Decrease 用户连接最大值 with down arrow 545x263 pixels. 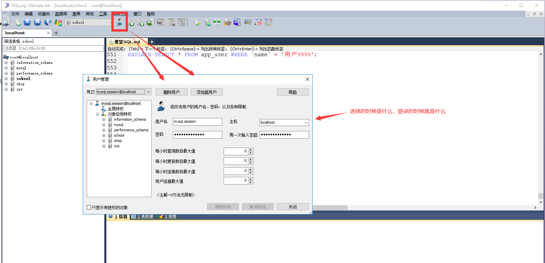pos(251,183)
